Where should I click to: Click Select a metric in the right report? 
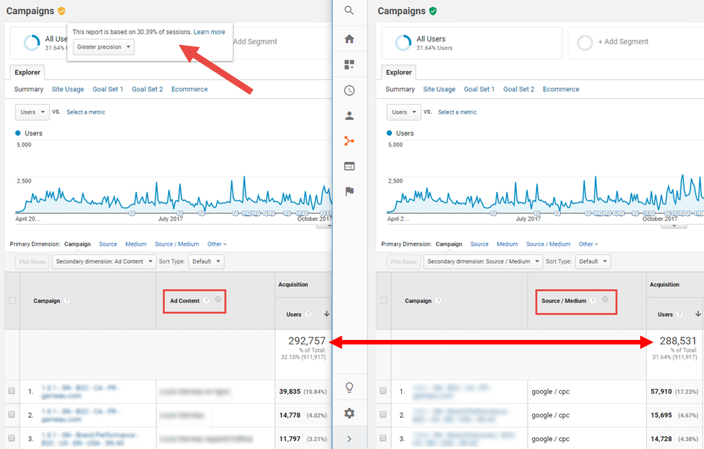coord(457,112)
